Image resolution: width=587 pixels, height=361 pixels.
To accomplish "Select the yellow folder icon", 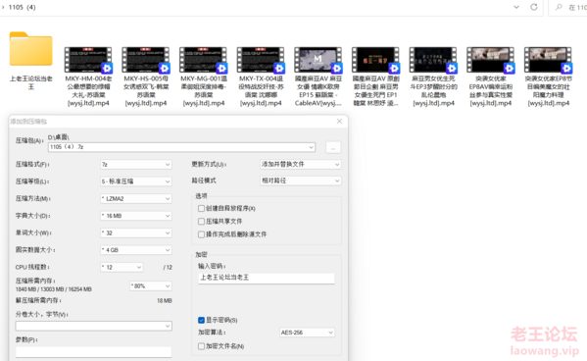I will pyautogui.click(x=30, y=49).
